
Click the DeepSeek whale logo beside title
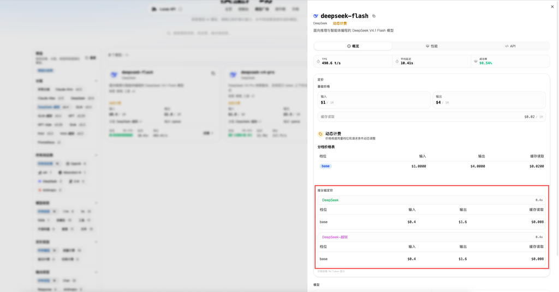pyautogui.click(x=316, y=16)
